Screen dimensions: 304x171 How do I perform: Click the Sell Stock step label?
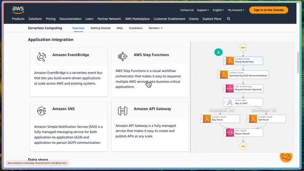click(x=264, y=120)
